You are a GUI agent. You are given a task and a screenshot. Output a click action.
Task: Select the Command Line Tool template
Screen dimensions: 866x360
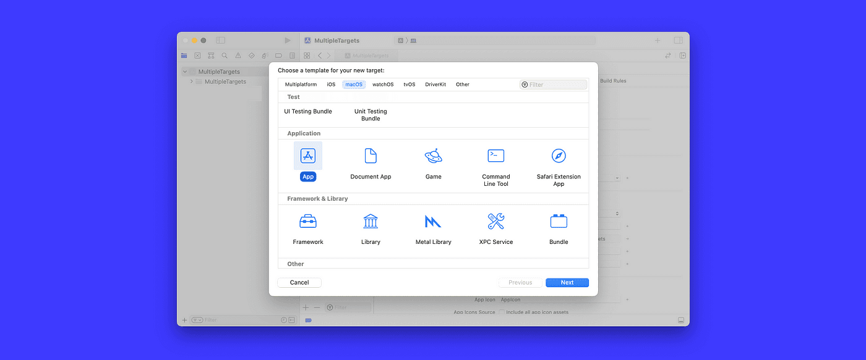point(495,156)
